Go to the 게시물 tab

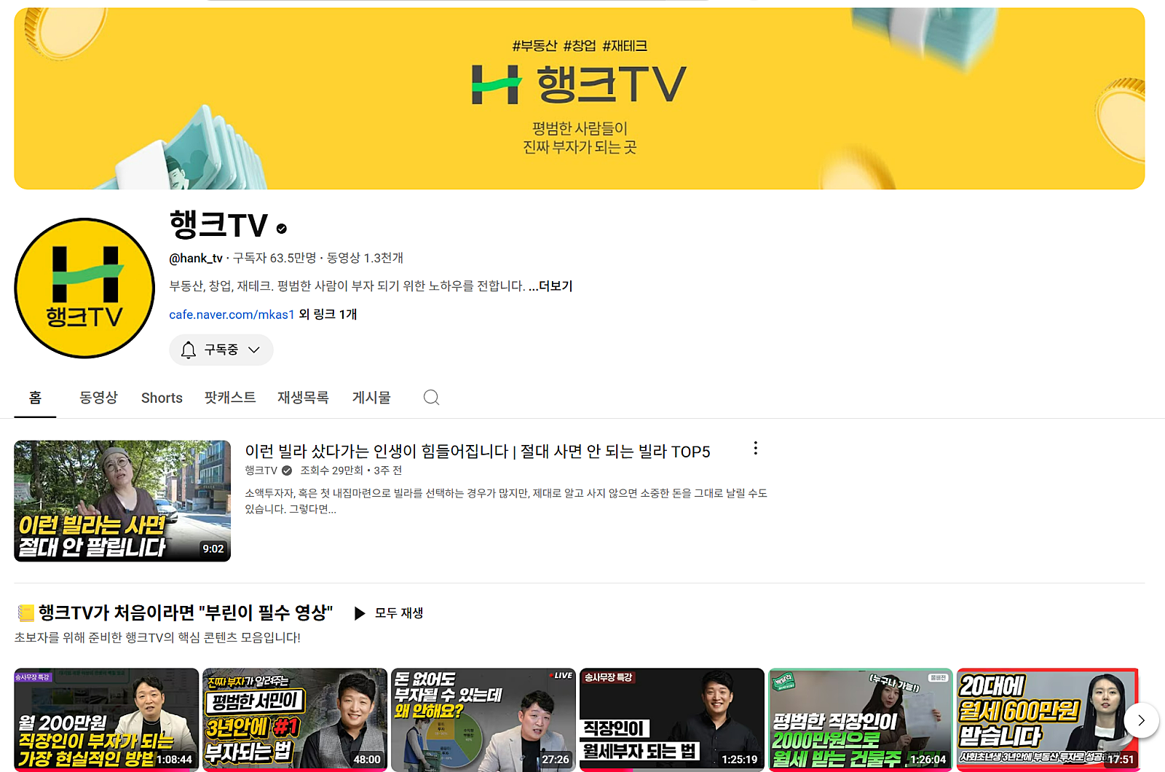pyautogui.click(x=371, y=398)
